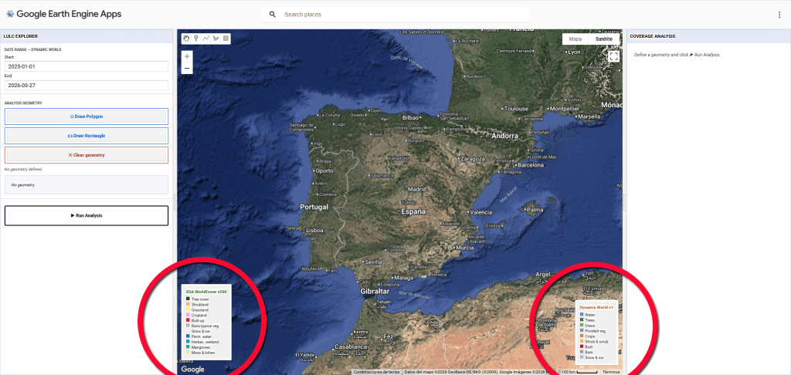Click the Built-up red legend swatch
791x375 pixels.
[188, 320]
